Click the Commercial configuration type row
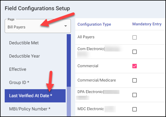This screenshot has height=117, width=166. (88, 66)
